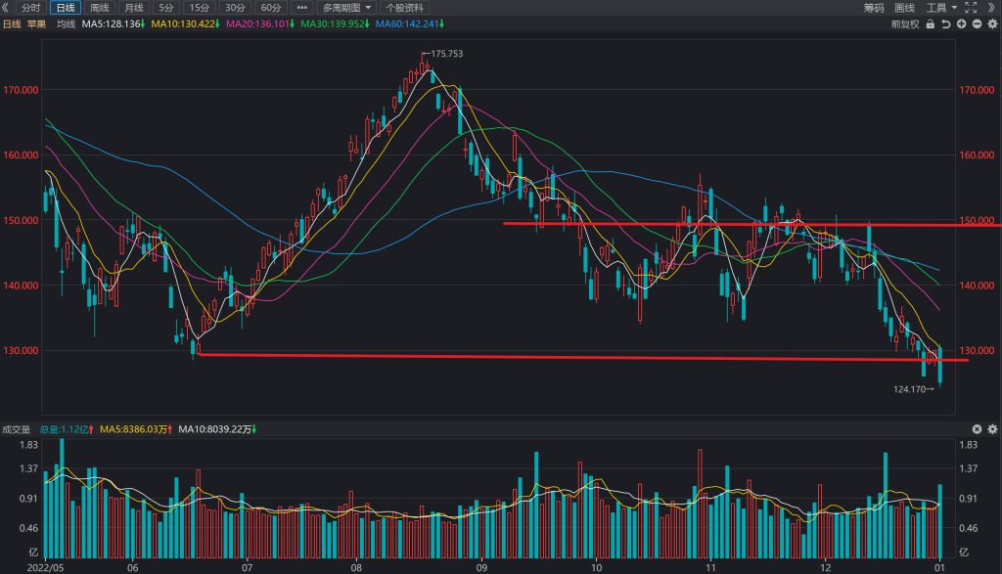Screen dimensions: 1002x574
Task: Switch to the 周线 weekly tab
Action: coord(99,8)
